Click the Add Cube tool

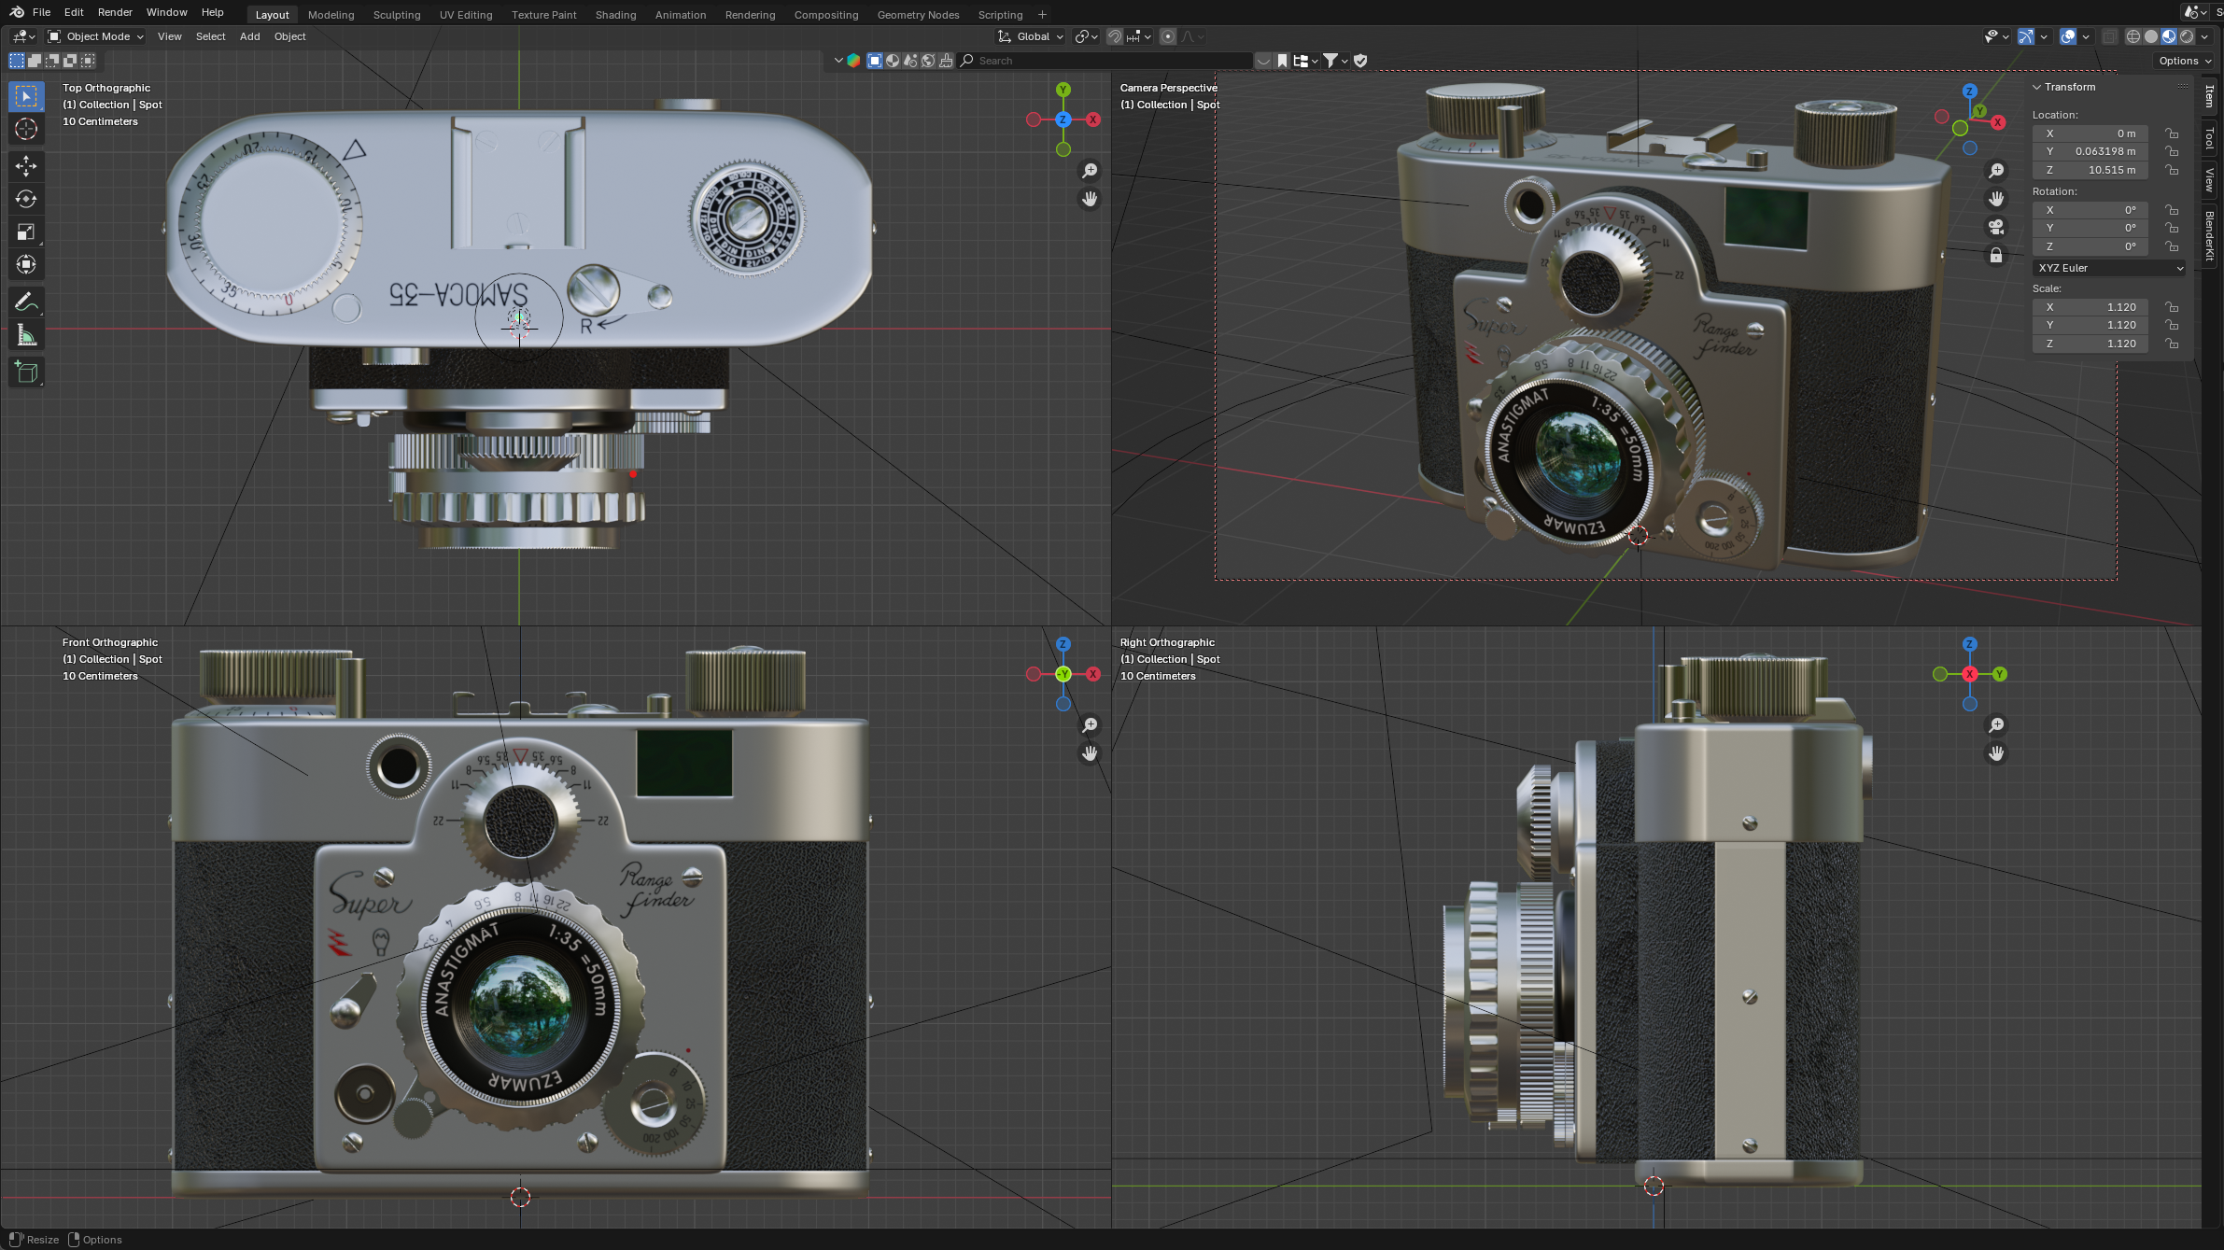point(26,372)
